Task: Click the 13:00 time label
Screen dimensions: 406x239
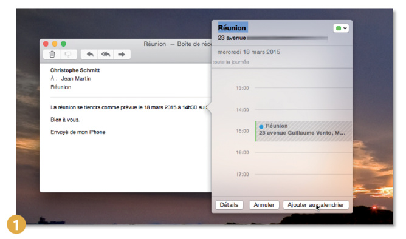Action: (243, 88)
